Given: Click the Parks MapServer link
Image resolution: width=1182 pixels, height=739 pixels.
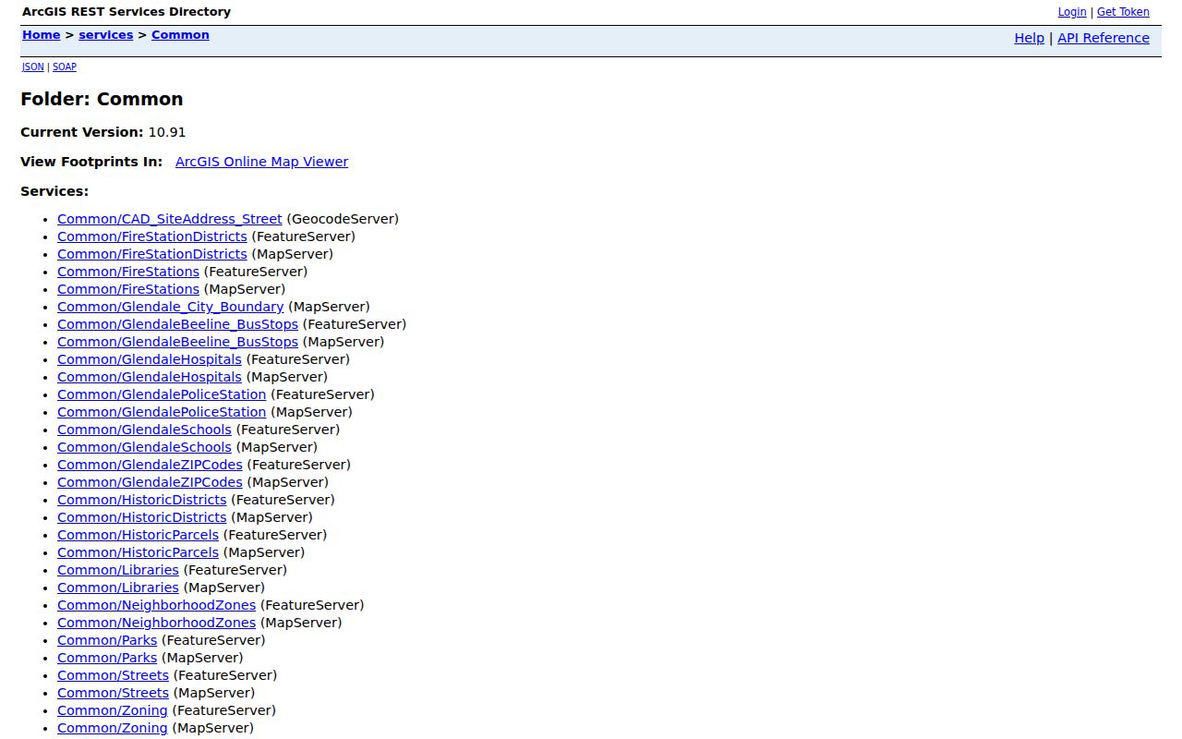Looking at the screenshot, I should pyautogui.click(x=107, y=658).
